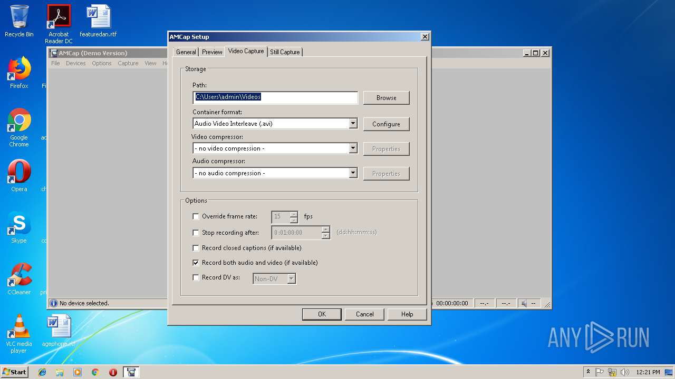Click Configure container format button
The image size is (675, 379).
point(387,124)
